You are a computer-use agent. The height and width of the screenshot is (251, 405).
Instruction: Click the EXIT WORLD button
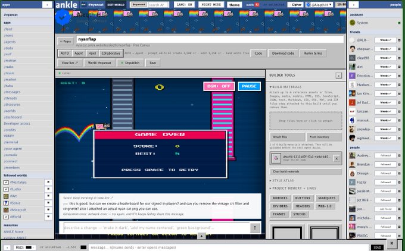coord(116,5)
